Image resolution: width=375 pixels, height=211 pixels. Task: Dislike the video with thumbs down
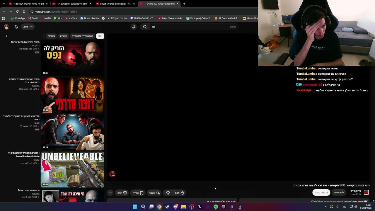168,193
